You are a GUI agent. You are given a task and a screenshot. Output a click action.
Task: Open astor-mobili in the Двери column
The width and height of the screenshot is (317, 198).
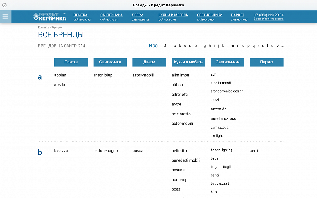143,75
